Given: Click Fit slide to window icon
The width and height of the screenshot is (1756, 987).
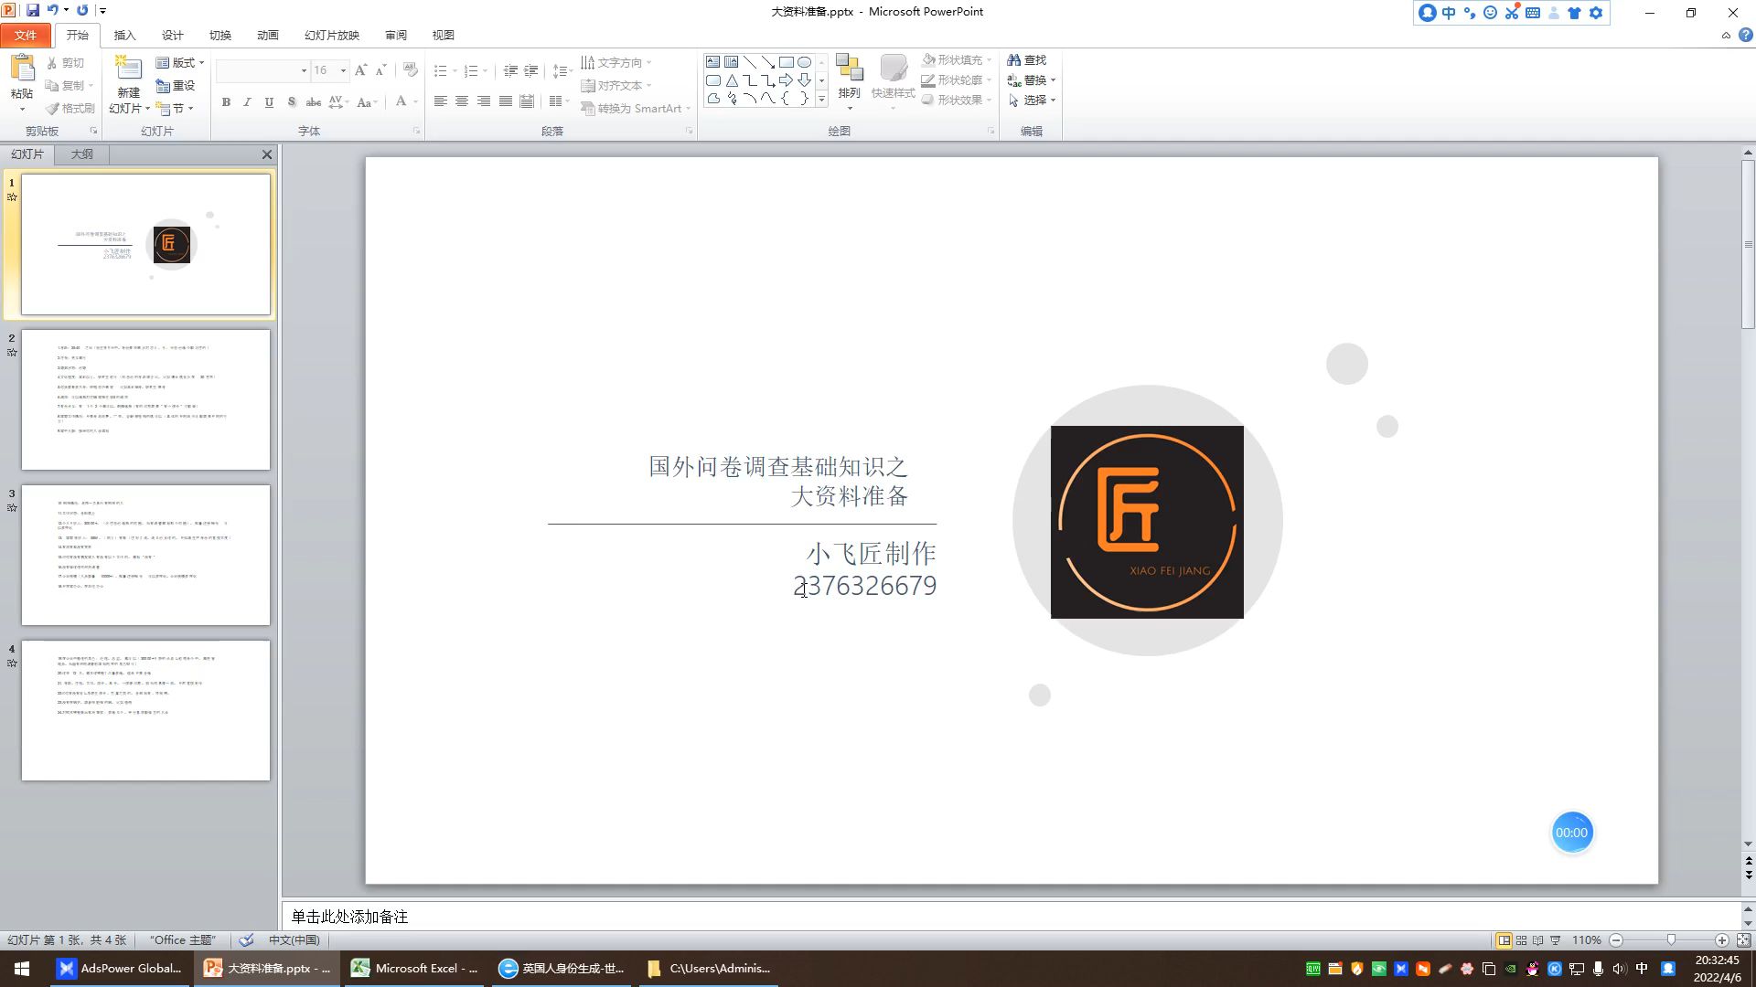Looking at the screenshot, I should [x=1743, y=940].
